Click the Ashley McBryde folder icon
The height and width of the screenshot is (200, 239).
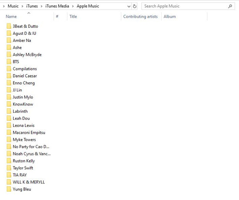pos(9,54)
